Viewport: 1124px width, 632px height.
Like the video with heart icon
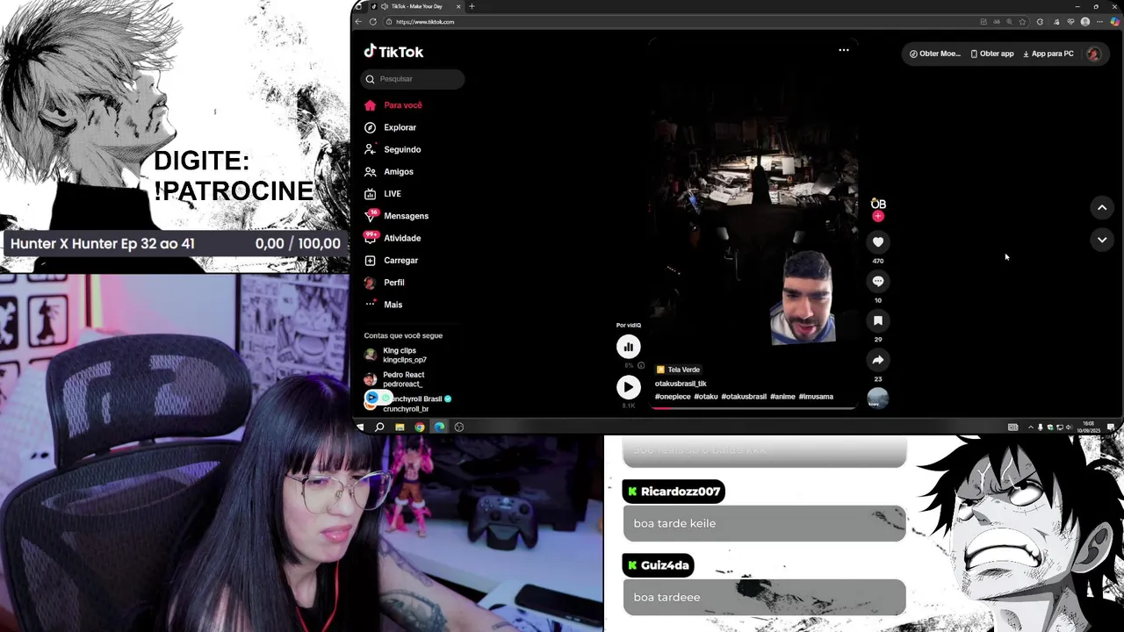(x=878, y=242)
